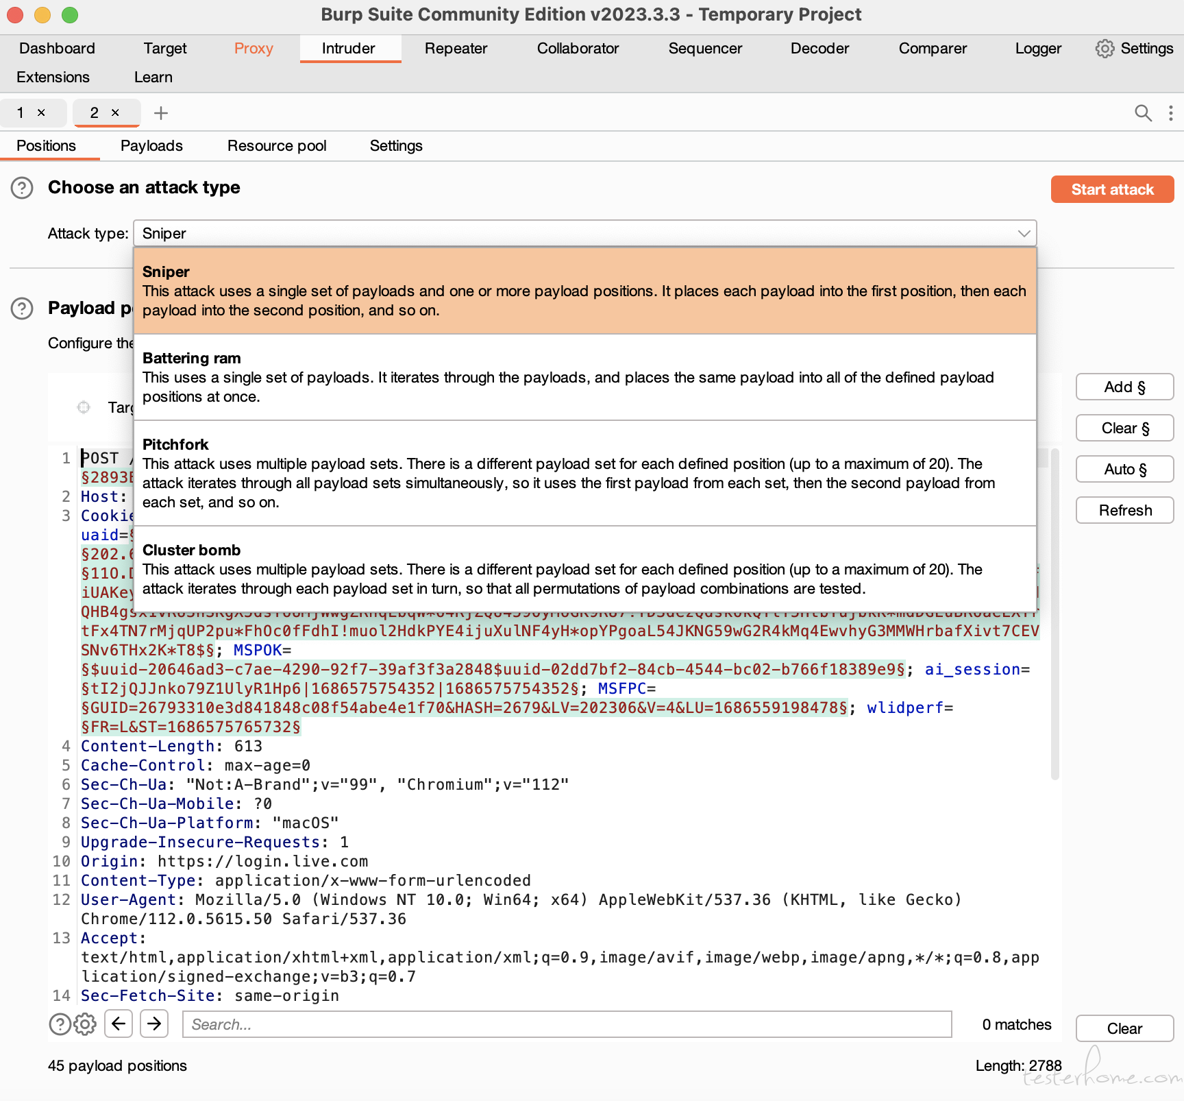Open the vertical three-dot options menu

click(x=1170, y=113)
